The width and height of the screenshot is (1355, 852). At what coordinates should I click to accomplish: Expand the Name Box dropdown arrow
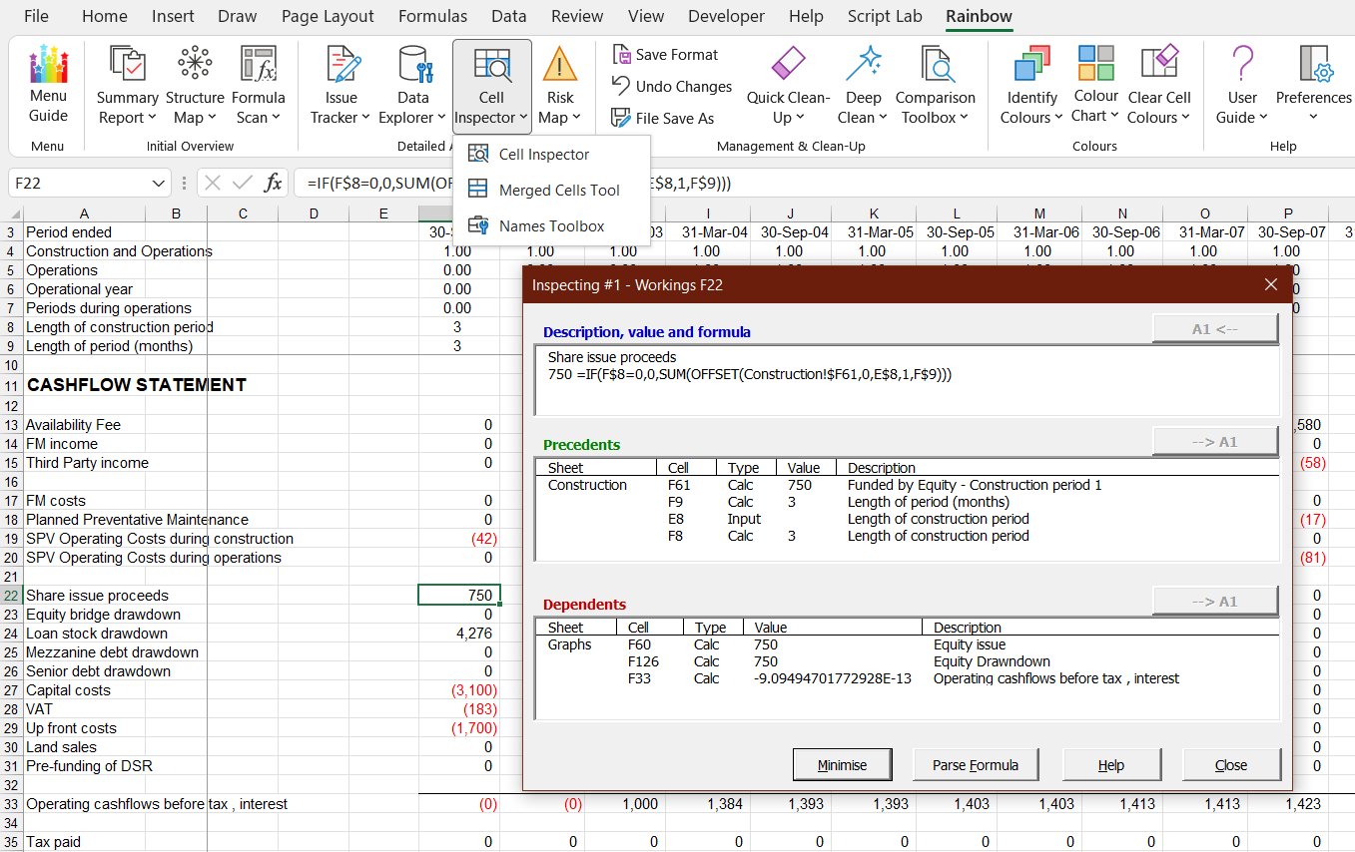point(159,184)
